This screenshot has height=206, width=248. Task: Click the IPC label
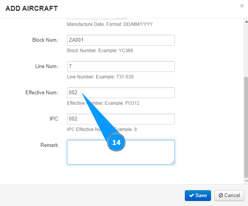coord(54,119)
